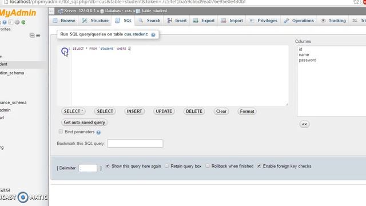Image resolution: width=366 pixels, height=206 pixels.
Task: Open performance_schema database in sidebar
Action: tap(13, 102)
